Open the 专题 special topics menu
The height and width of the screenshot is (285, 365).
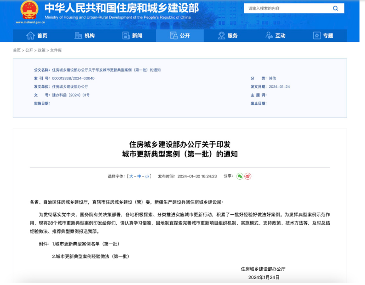(x=323, y=36)
